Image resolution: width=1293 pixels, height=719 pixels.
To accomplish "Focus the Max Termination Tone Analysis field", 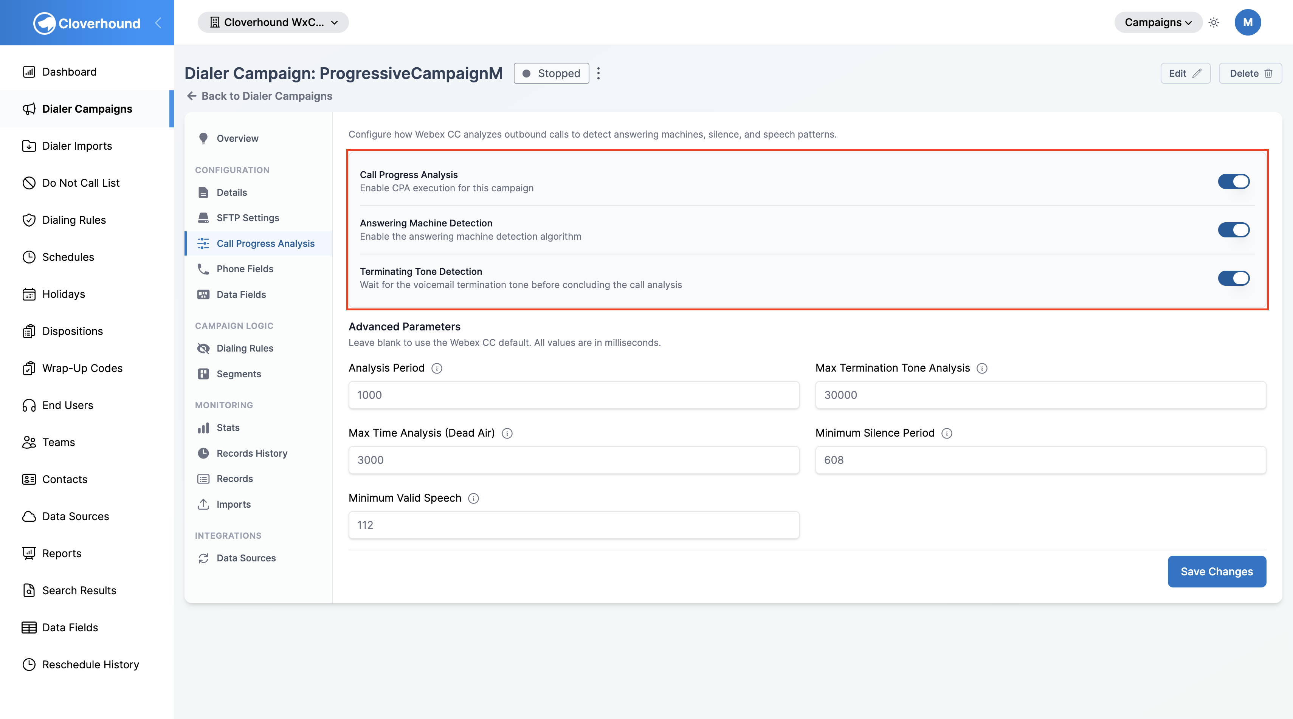I will [x=1040, y=395].
